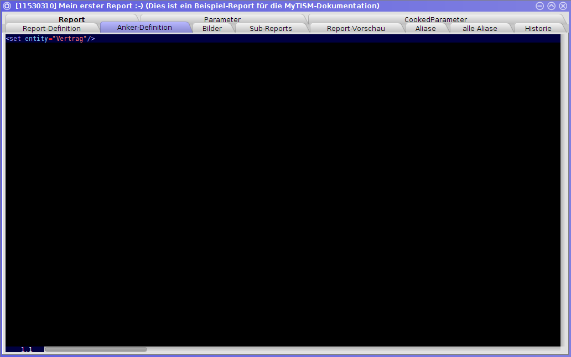Viewport: 571px width, 357px height.
Task: Switch to the Report tab
Action: 71,19
